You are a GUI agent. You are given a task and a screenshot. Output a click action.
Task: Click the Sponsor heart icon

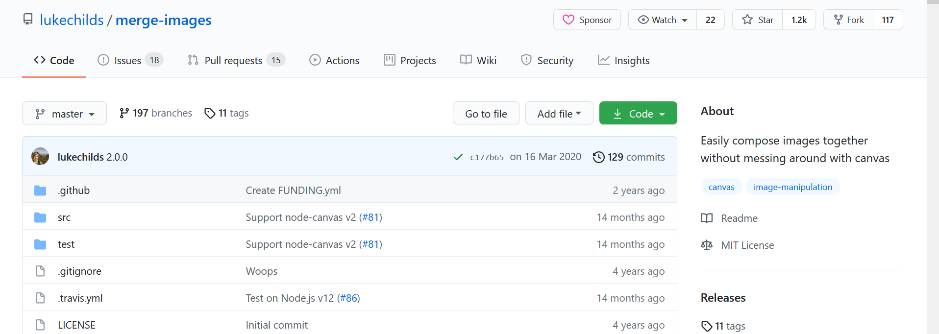click(x=568, y=20)
